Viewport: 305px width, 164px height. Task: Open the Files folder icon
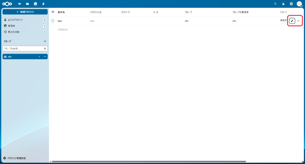tap(27, 4)
